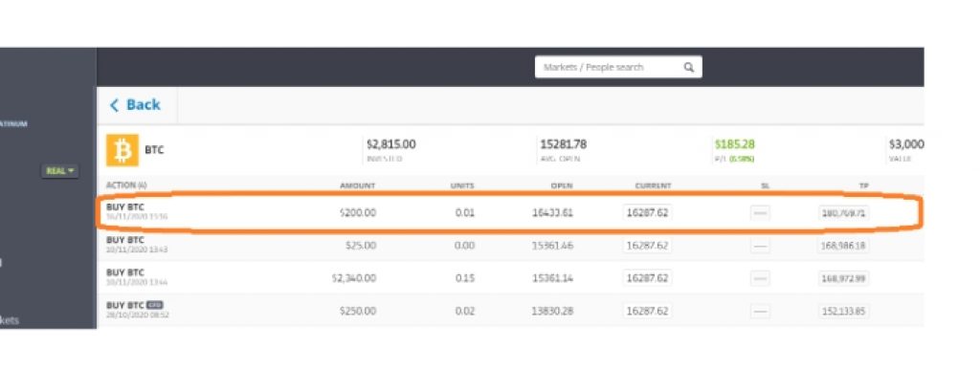This screenshot has height=368, width=980.
Task: Open the SL setting for the $25.00 trade
Action: click(x=760, y=246)
